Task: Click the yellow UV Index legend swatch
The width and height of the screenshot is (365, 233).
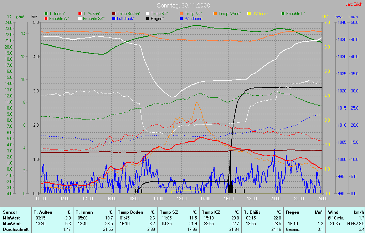Action: 249,14
